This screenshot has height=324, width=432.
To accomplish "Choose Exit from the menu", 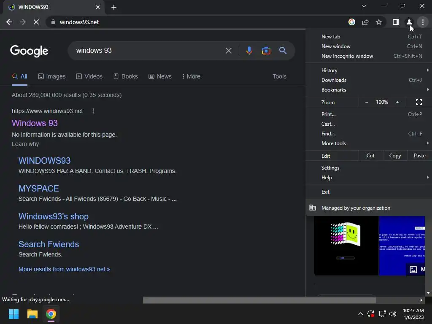I will click(x=369, y=192).
